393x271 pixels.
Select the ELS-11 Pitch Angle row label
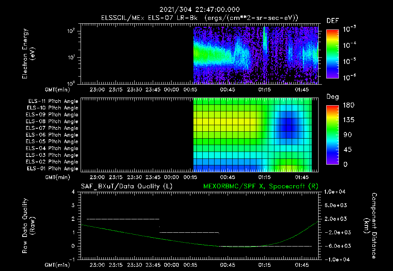(53, 101)
